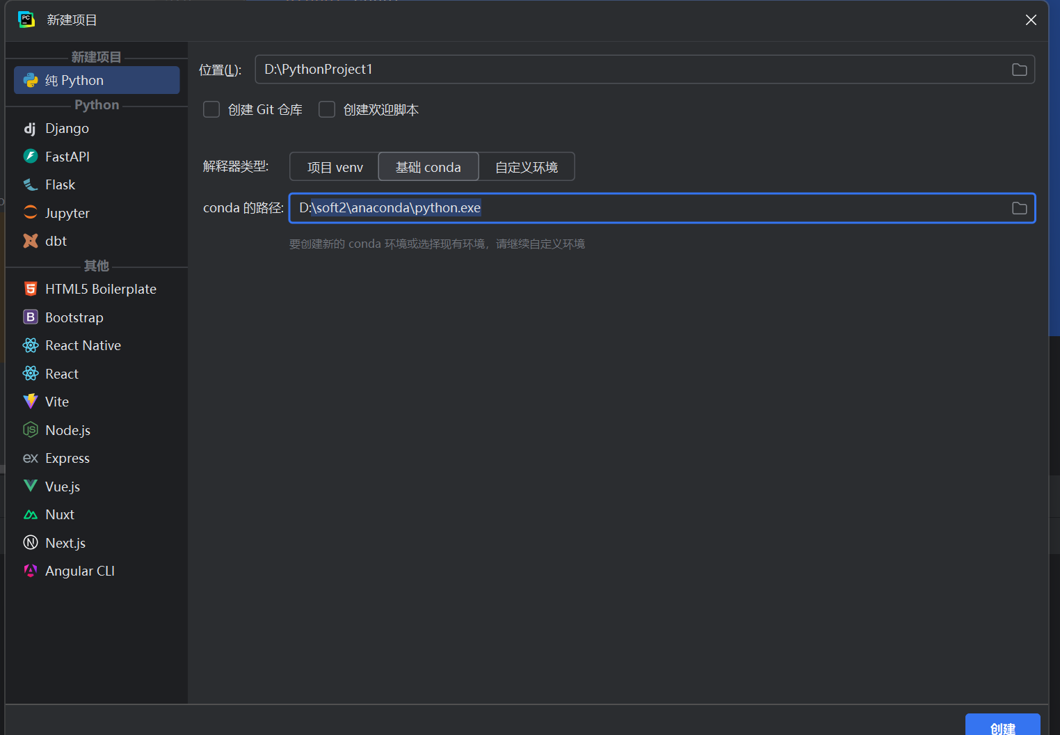Choose the Django icon in sidebar
This screenshot has width=1060, height=735.
point(30,129)
